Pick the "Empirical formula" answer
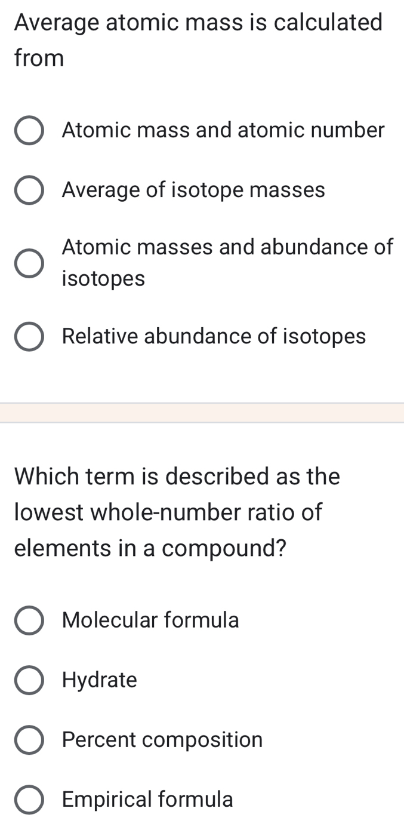404x839 pixels. coord(29,799)
